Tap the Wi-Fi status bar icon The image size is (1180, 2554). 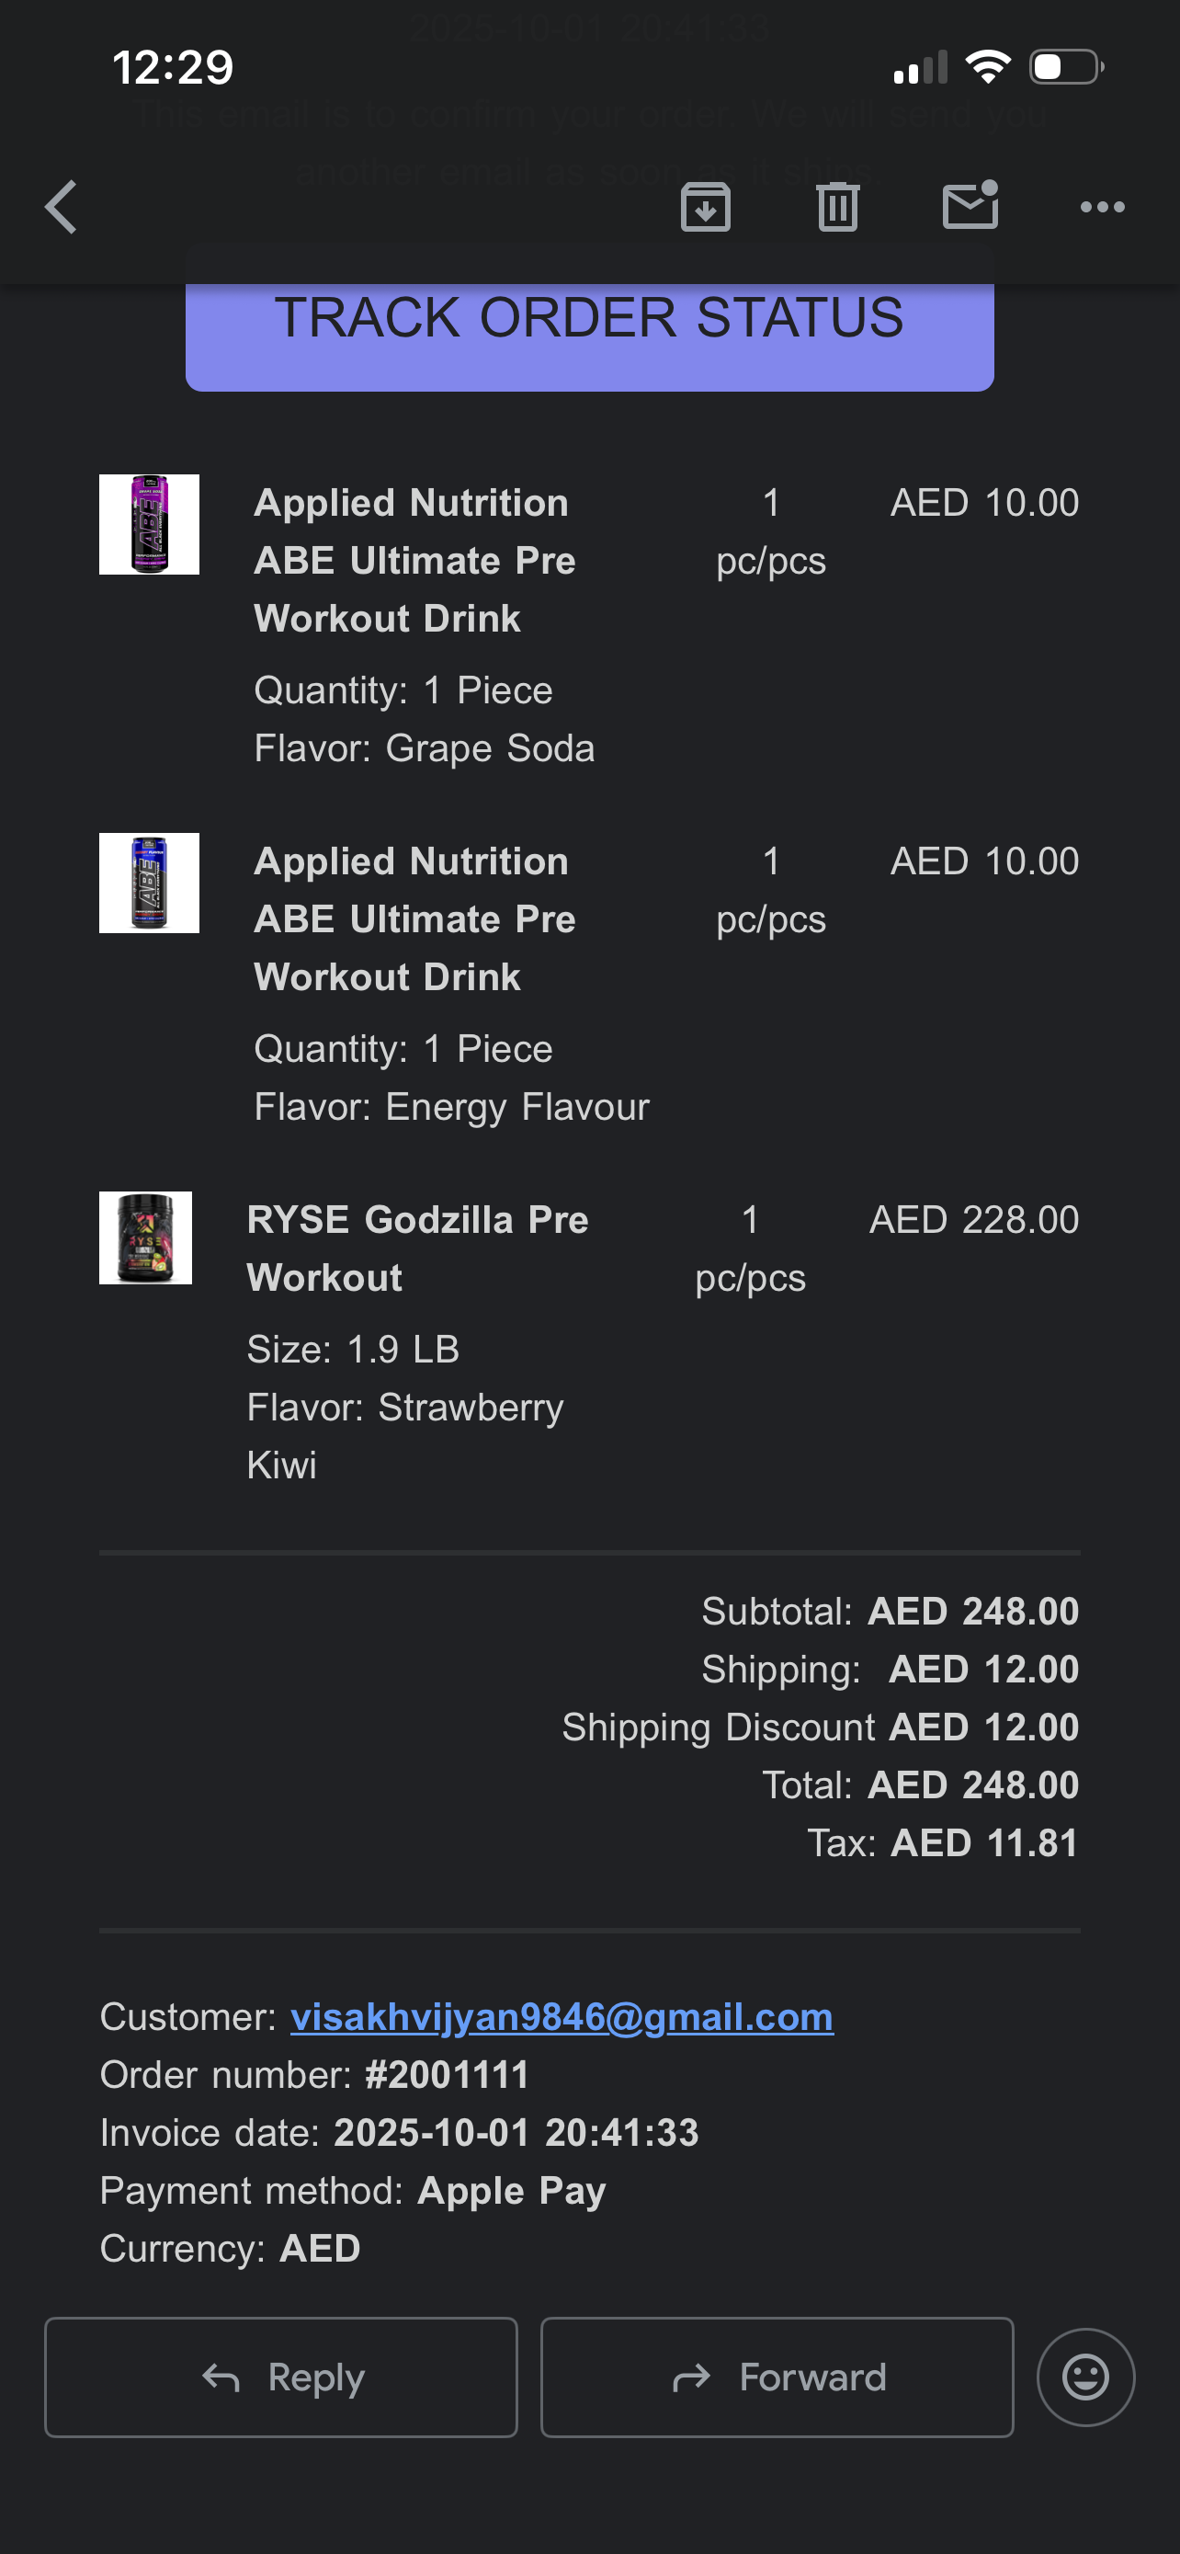988,67
